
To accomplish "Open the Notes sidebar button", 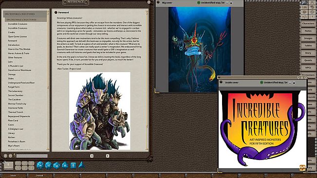I will 308,31.
